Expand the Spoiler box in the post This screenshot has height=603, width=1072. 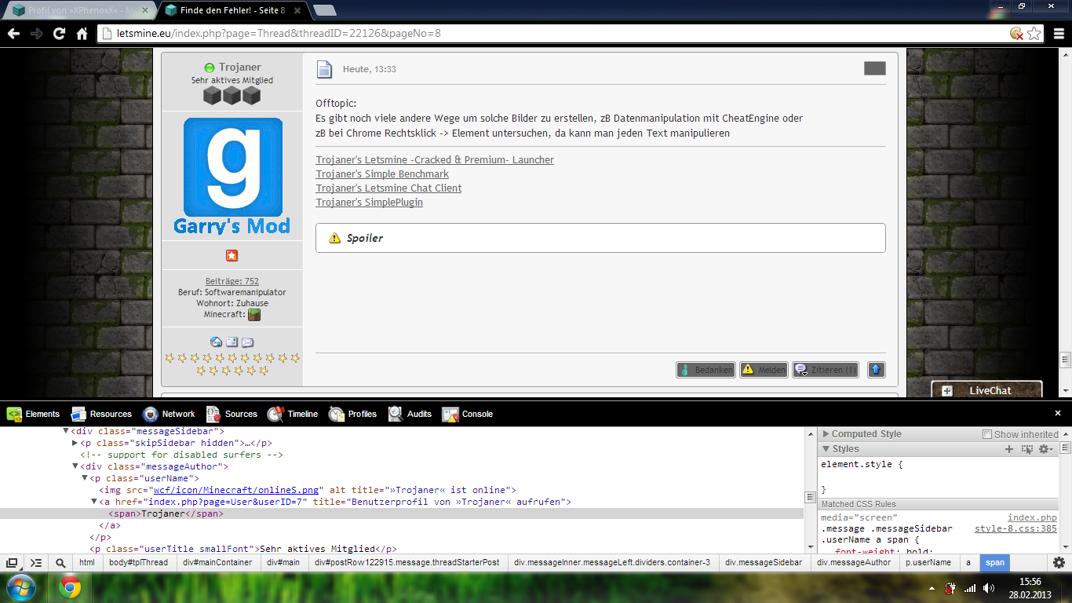pyautogui.click(x=365, y=238)
